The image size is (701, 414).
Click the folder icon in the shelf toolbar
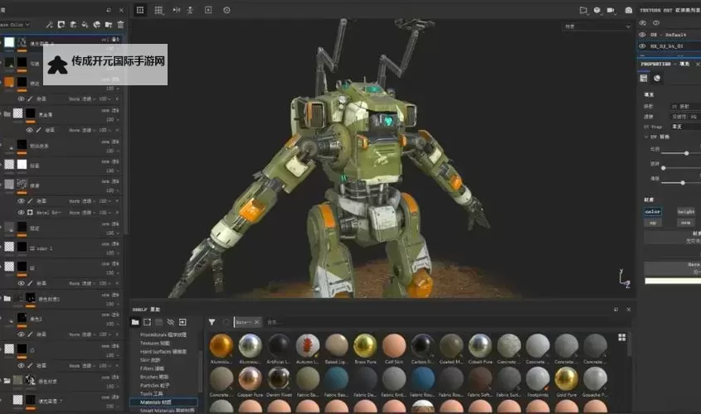pyautogui.click(x=135, y=322)
